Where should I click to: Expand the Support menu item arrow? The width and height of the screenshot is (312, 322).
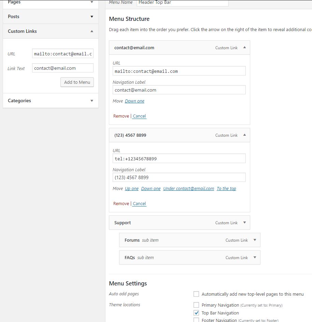click(x=244, y=223)
